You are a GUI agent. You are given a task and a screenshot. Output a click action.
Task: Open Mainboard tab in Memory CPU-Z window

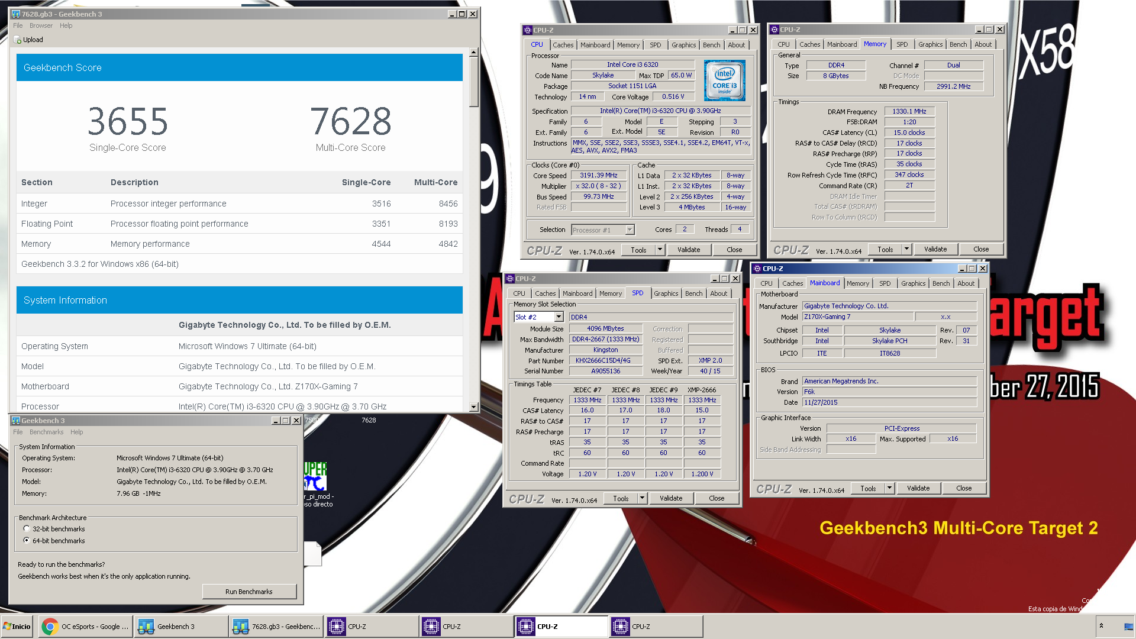coord(841,44)
